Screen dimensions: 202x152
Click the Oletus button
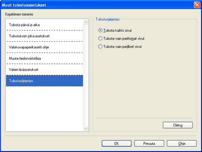[x=178, y=125]
